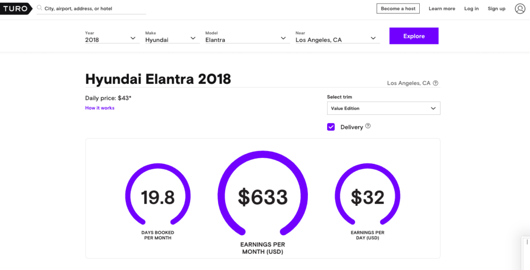Click the purple Explore button
This screenshot has height=270, width=530.
point(414,36)
